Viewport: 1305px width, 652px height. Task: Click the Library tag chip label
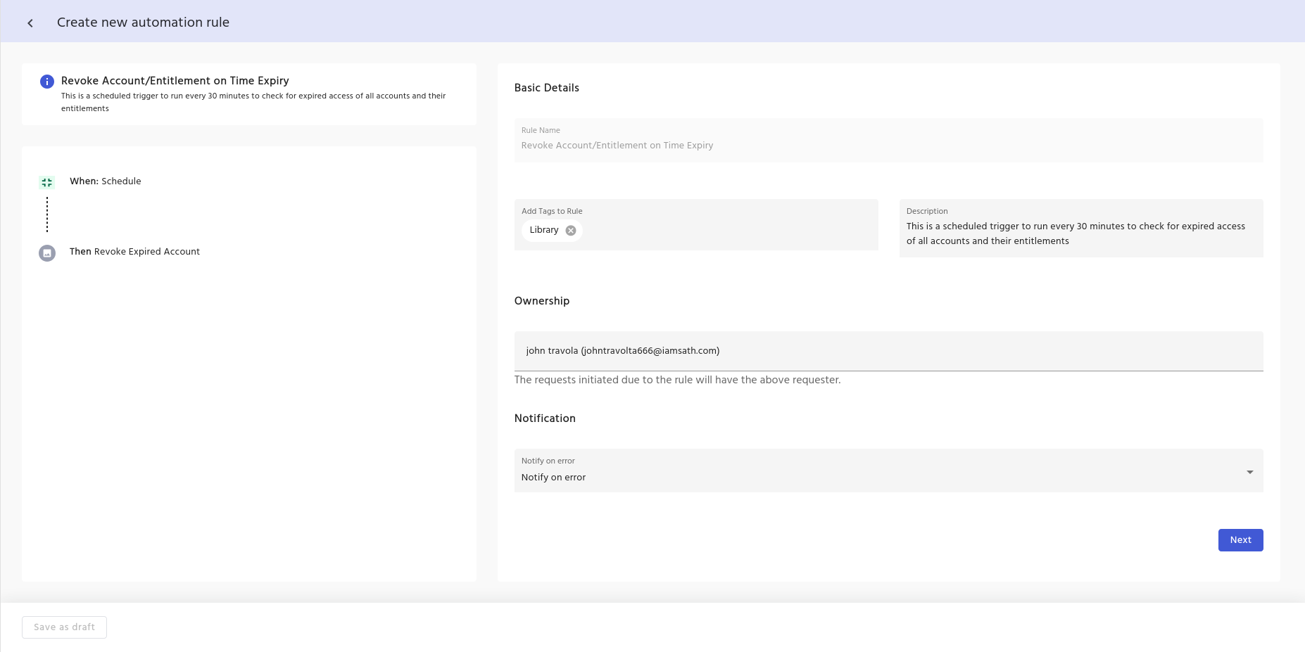click(544, 230)
